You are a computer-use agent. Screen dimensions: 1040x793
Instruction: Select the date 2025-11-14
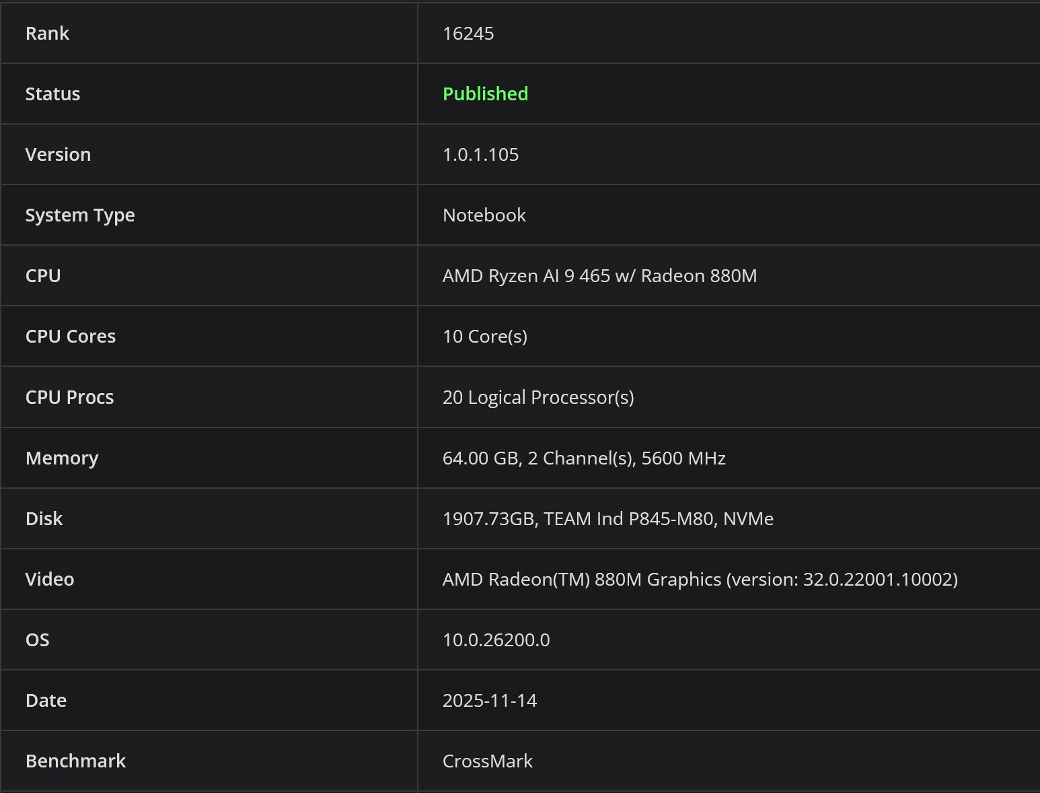489,700
